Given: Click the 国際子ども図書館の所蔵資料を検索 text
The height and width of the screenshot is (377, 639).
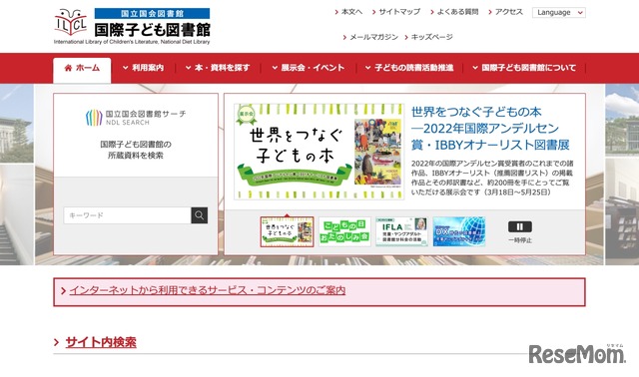Looking at the screenshot, I should [x=136, y=150].
